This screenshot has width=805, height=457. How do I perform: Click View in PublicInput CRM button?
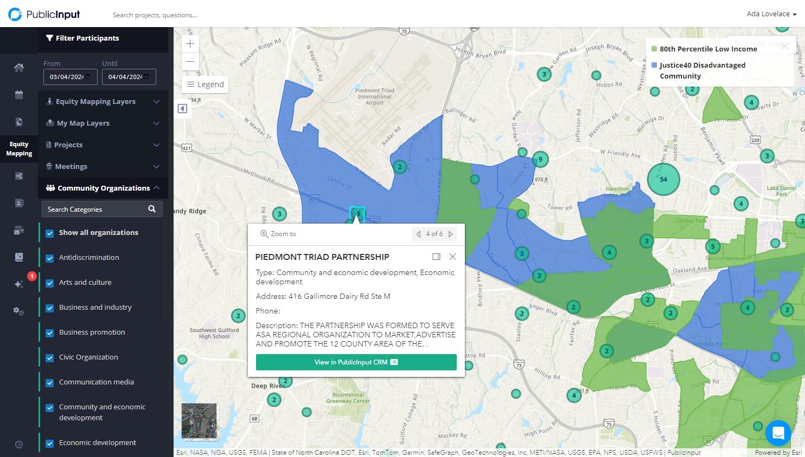click(356, 362)
